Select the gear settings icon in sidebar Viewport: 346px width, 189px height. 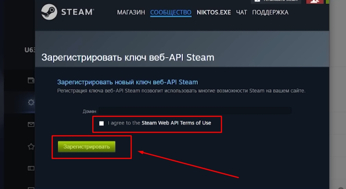point(31,102)
